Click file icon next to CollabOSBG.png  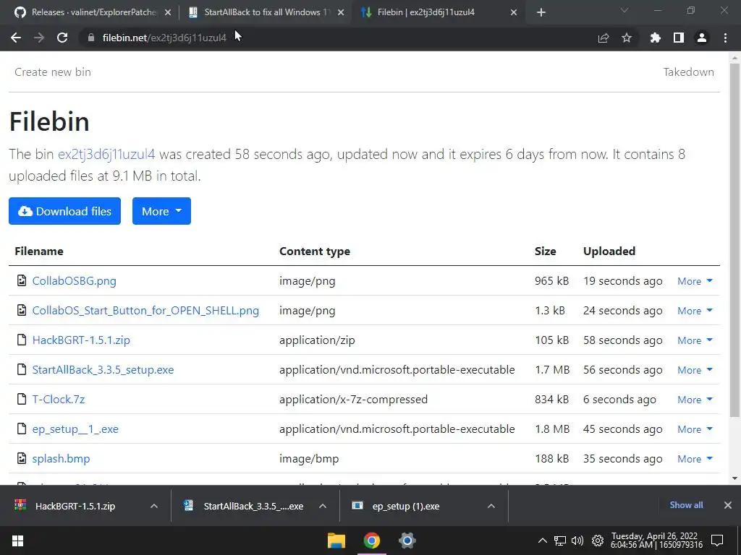pos(22,281)
